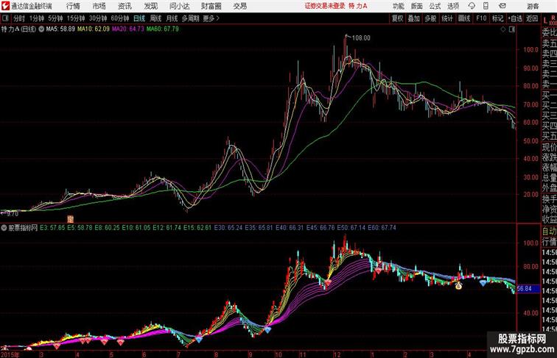Toggle the right panel icon above chart

pos(511,29)
